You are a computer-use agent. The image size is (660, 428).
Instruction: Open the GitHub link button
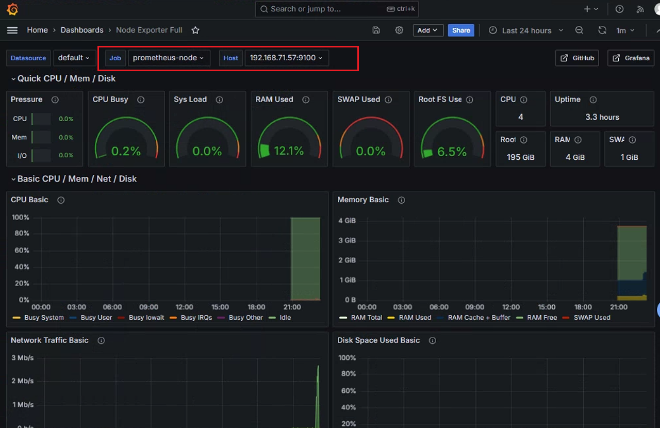click(577, 58)
